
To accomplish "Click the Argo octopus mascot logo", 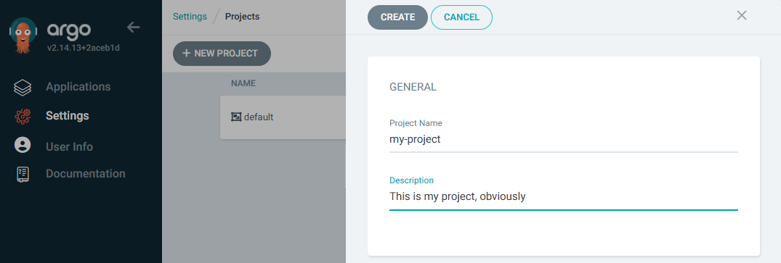I will pyautogui.click(x=23, y=36).
